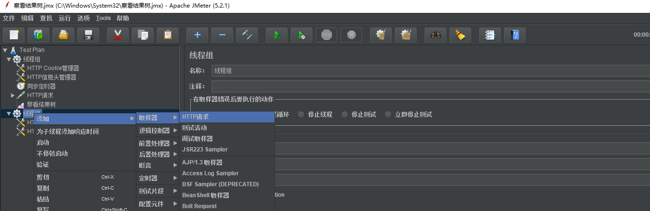Click 启动 in the context menu
The image size is (650, 211).
pos(85,142)
